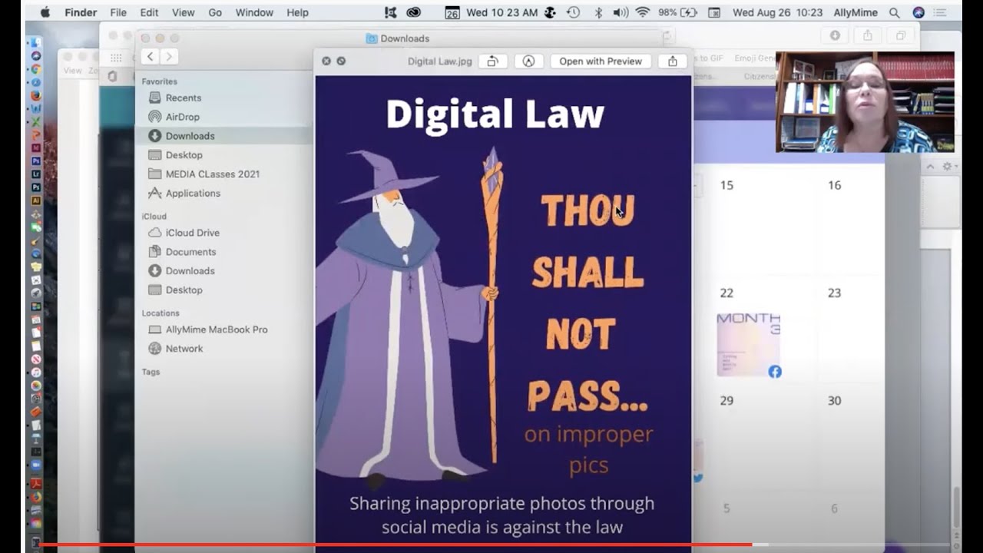Open battery status showing 98%
This screenshot has height=553, width=983.
(x=678, y=12)
